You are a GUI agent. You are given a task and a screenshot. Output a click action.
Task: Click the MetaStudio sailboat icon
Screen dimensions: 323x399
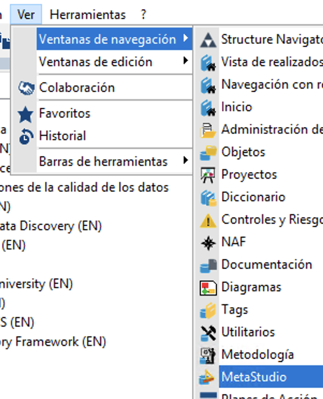click(207, 377)
